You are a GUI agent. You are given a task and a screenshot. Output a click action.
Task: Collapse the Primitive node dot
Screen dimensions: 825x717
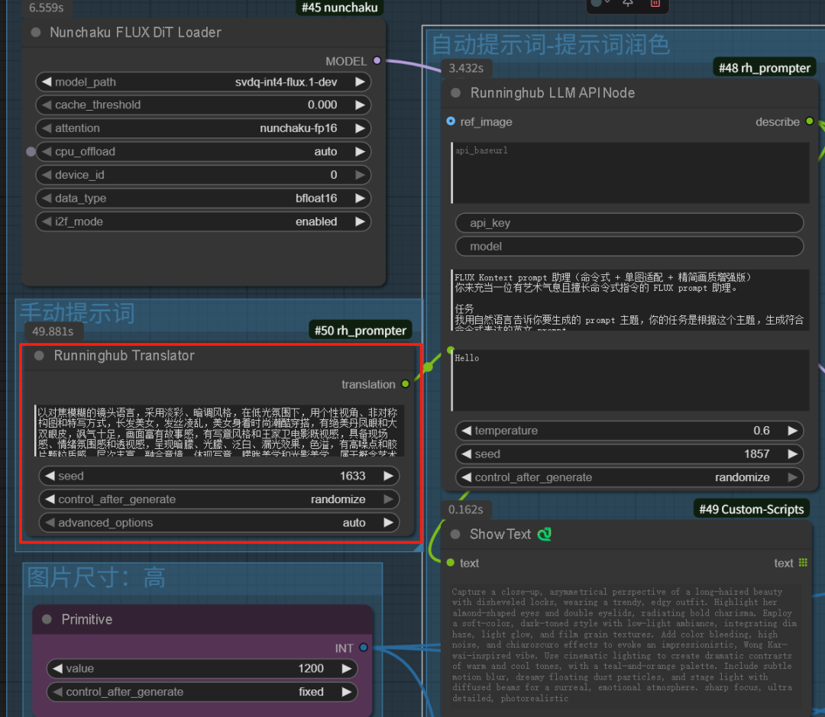(x=47, y=620)
